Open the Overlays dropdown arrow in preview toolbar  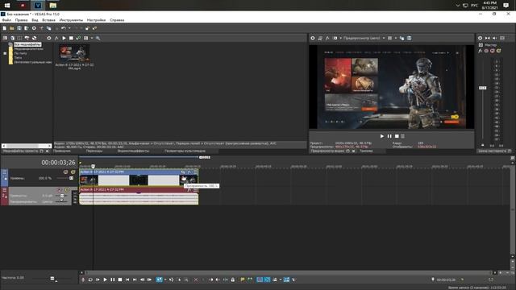coord(396,38)
